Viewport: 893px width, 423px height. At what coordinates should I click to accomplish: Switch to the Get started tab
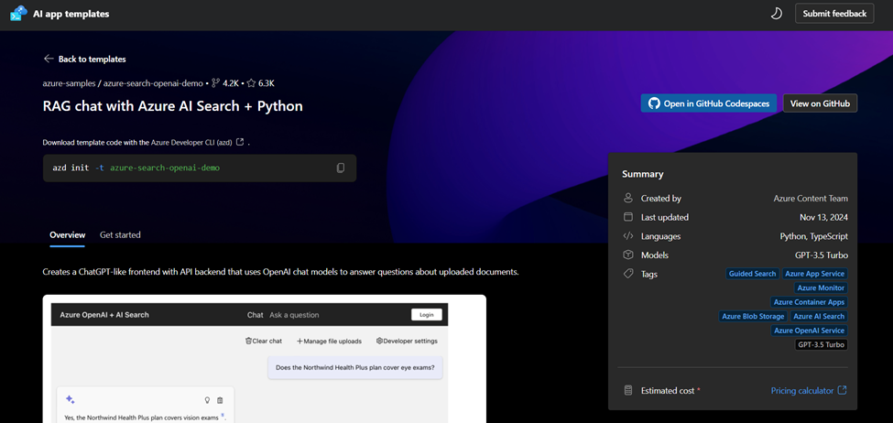point(120,234)
